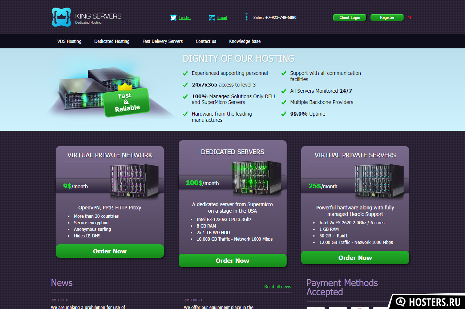Open Read all news link
This screenshot has height=309, width=465.
(x=278, y=287)
